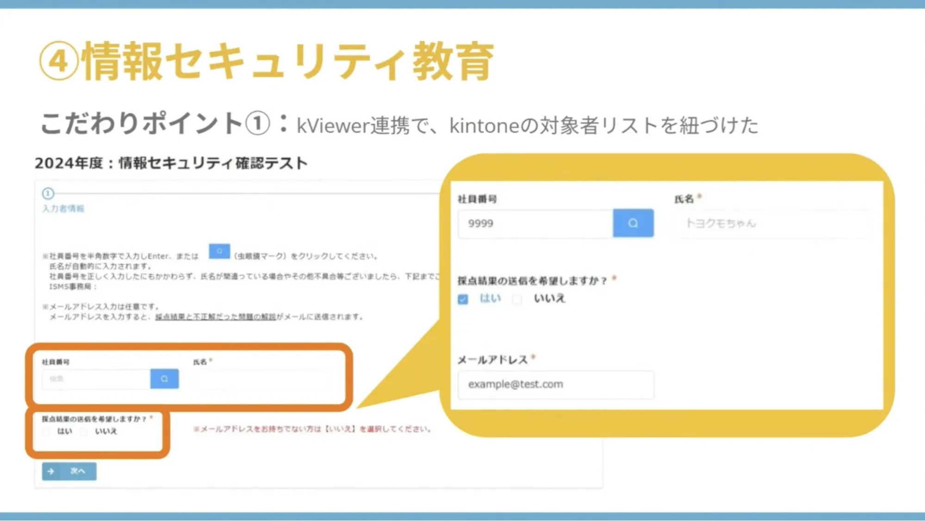This screenshot has width=925, height=521.
Task: Check unchecked はい box in the orange-outlined form
Action: pos(46,432)
